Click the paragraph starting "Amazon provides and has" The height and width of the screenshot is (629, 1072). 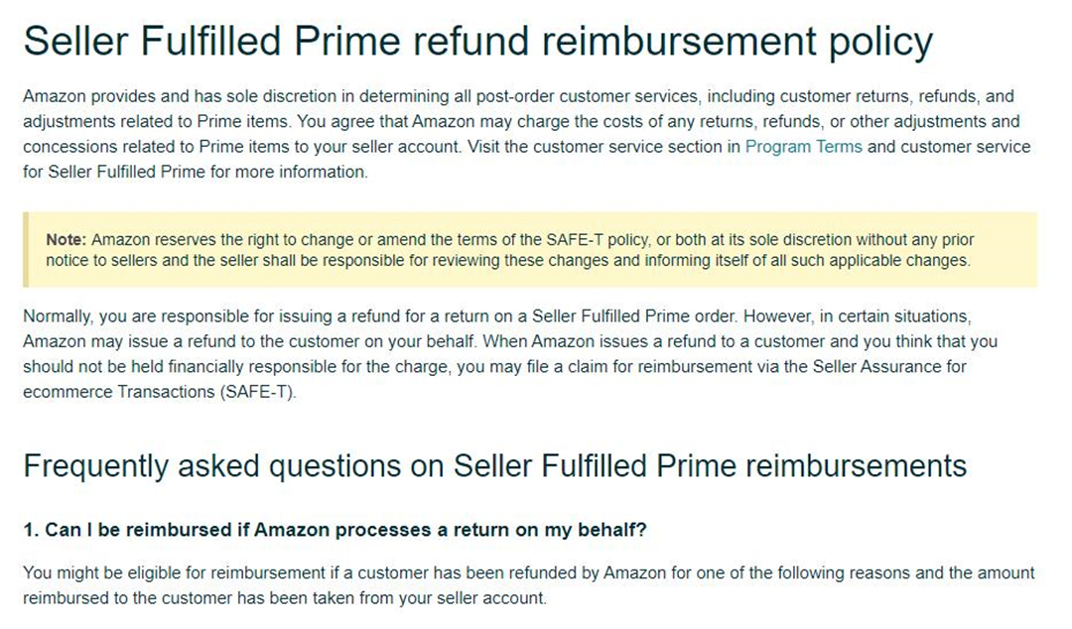(x=526, y=134)
